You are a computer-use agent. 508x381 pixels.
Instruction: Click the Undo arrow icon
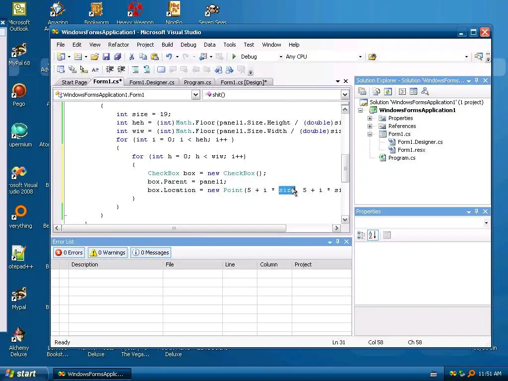(169, 57)
